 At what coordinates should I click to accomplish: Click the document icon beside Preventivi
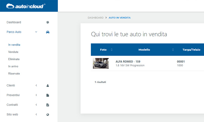pyautogui.click(x=48, y=95)
